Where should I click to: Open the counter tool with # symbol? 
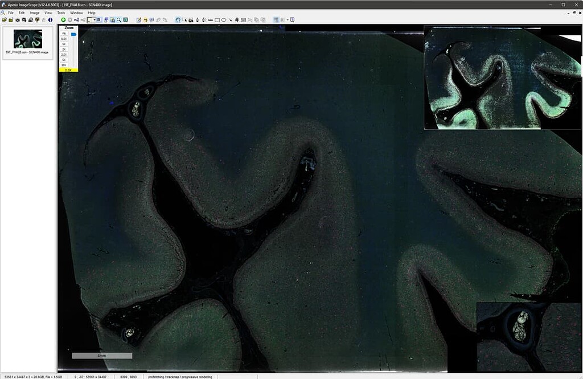coord(237,19)
